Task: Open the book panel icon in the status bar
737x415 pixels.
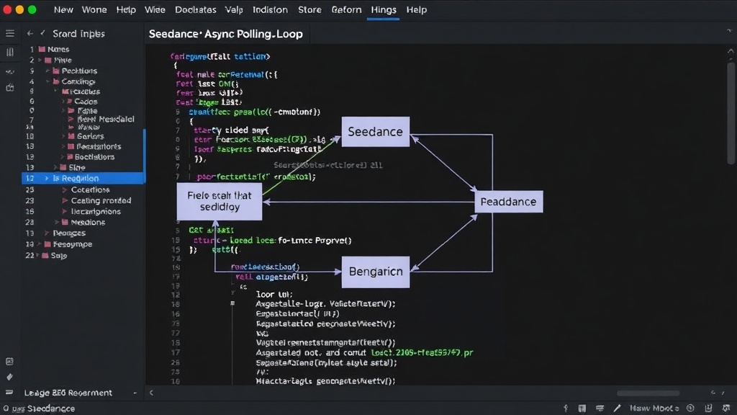Action: (582, 409)
